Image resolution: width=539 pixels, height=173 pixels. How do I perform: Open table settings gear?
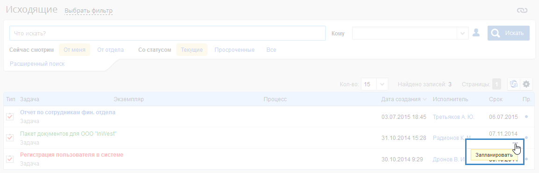coord(526,84)
